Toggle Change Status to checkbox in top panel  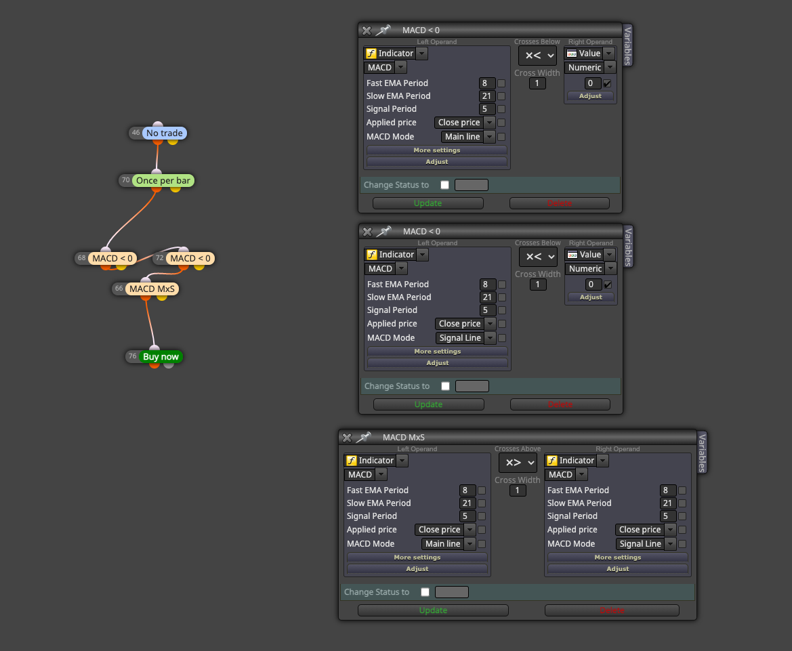click(x=444, y=185)
